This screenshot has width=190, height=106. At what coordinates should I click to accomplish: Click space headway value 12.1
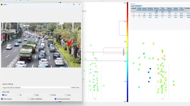pos(169,18)
